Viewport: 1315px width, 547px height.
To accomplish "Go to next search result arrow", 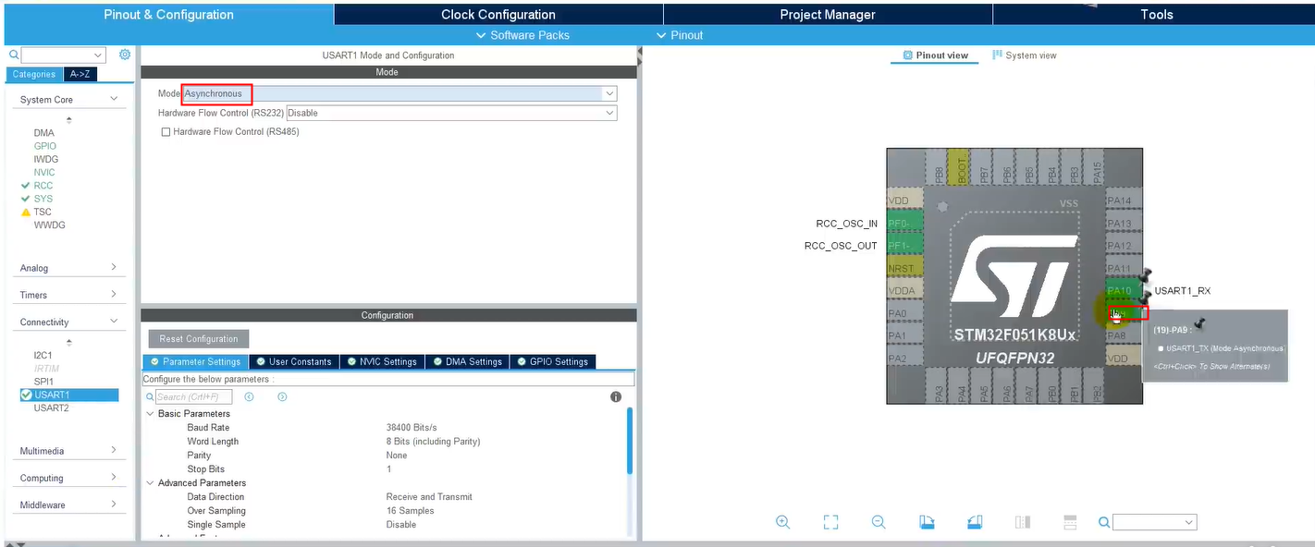I will point(282,396).
